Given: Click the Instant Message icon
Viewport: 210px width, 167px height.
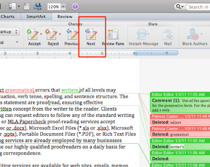Looking at the screenshot, I should 141,34.
